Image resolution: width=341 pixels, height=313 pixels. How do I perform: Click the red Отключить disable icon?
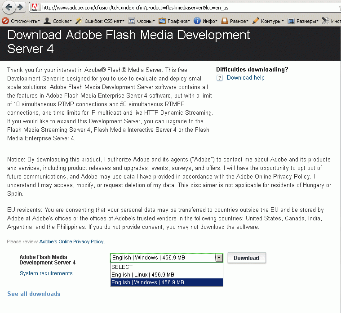click(x=5, y=21)
